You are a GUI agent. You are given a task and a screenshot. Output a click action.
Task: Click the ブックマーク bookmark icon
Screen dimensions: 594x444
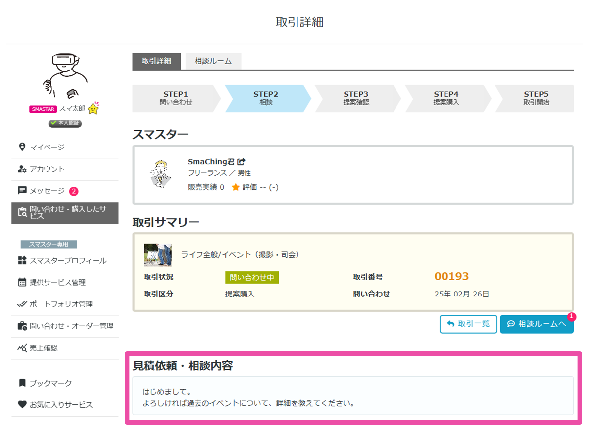(x=22, y=383)
